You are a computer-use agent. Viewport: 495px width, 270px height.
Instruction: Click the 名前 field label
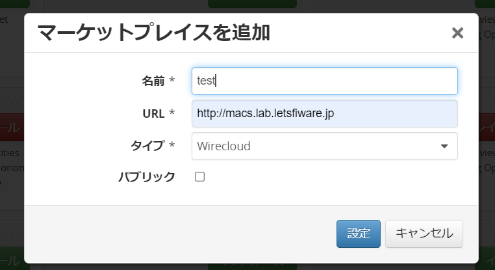pyautogui.click(x=153, y=81)
